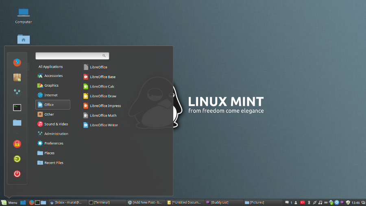
Task: Open the music note sound applet
Action: tap(320, 202)
